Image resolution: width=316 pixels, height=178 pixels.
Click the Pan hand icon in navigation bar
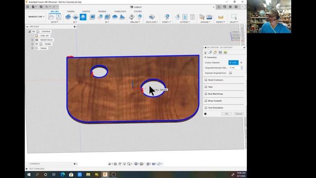point(120,164)
